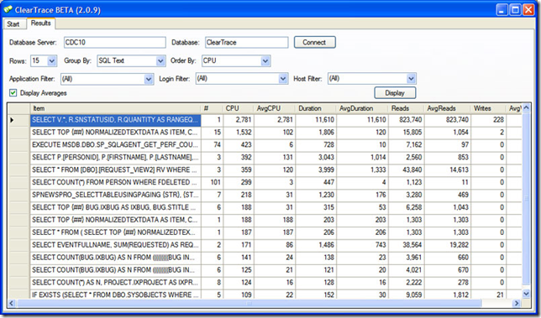Click the Database Server input field
This screenshot has width=541, height=318.
(115, 43)
